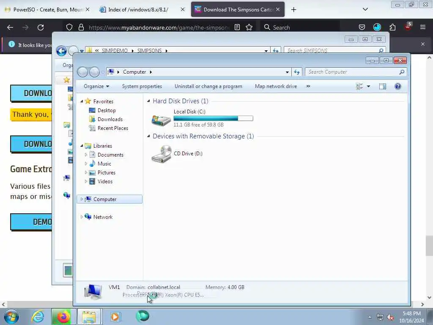Dismiss Firefox notification bar
This screenshot has height=325, width=433.
click(423, 44)
